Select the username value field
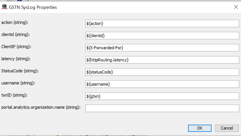 pos(162,84)
